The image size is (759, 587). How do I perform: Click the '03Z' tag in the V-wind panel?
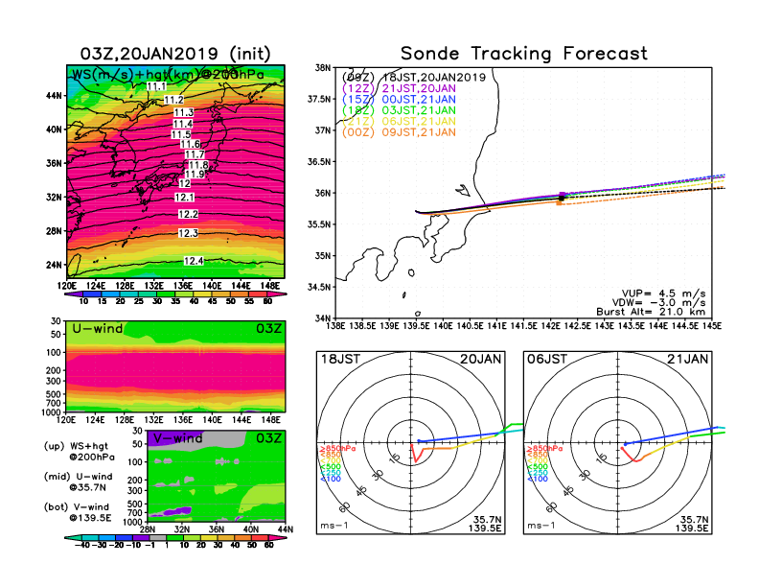coord(269,438)
